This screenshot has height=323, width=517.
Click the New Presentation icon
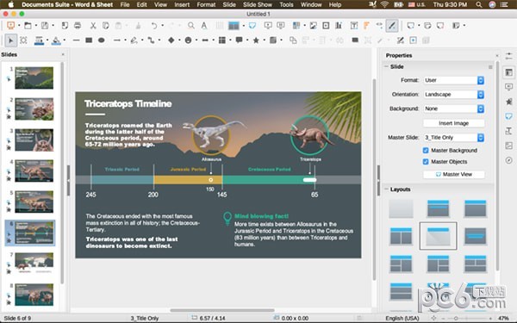pos(10,25)
